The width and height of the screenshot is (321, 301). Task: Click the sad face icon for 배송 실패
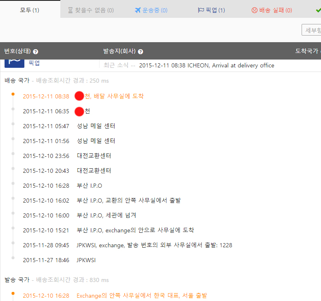pyautogui.click(x=254, y=10)
